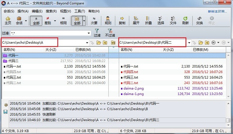Screen dimensions: 233x134
Task: Toggle the 全部 folder structure button
Action: pos(77,21)
